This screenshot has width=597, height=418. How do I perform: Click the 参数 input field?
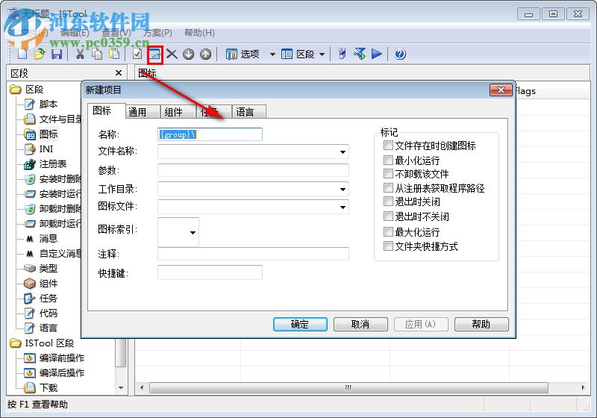(253, 170)
